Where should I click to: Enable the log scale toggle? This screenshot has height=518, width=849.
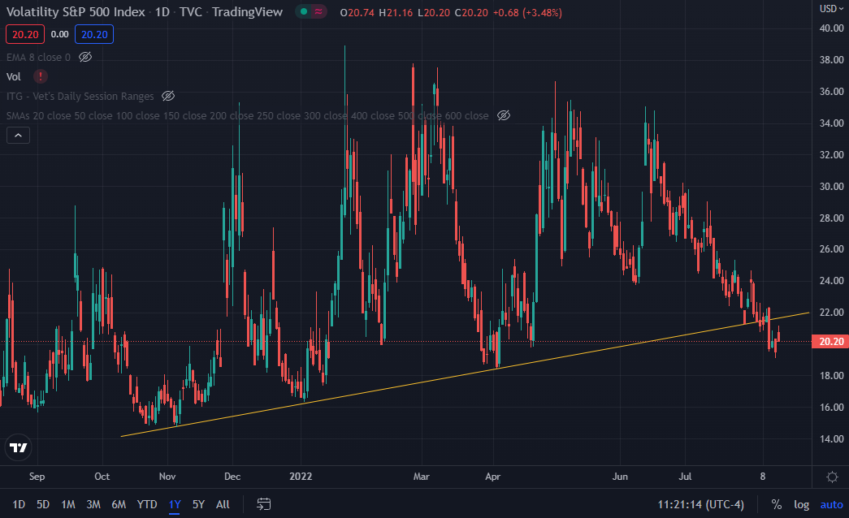[x=801, y=504]
